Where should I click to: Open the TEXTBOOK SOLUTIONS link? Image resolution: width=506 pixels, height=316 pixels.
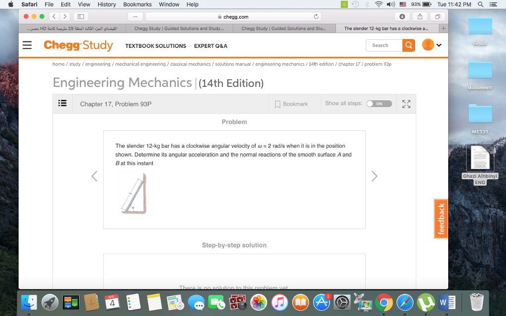pyautogui.click(x=156, y=46)
